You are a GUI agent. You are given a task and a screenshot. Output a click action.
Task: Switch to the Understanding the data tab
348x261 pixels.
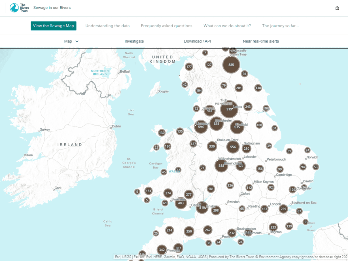107,26
